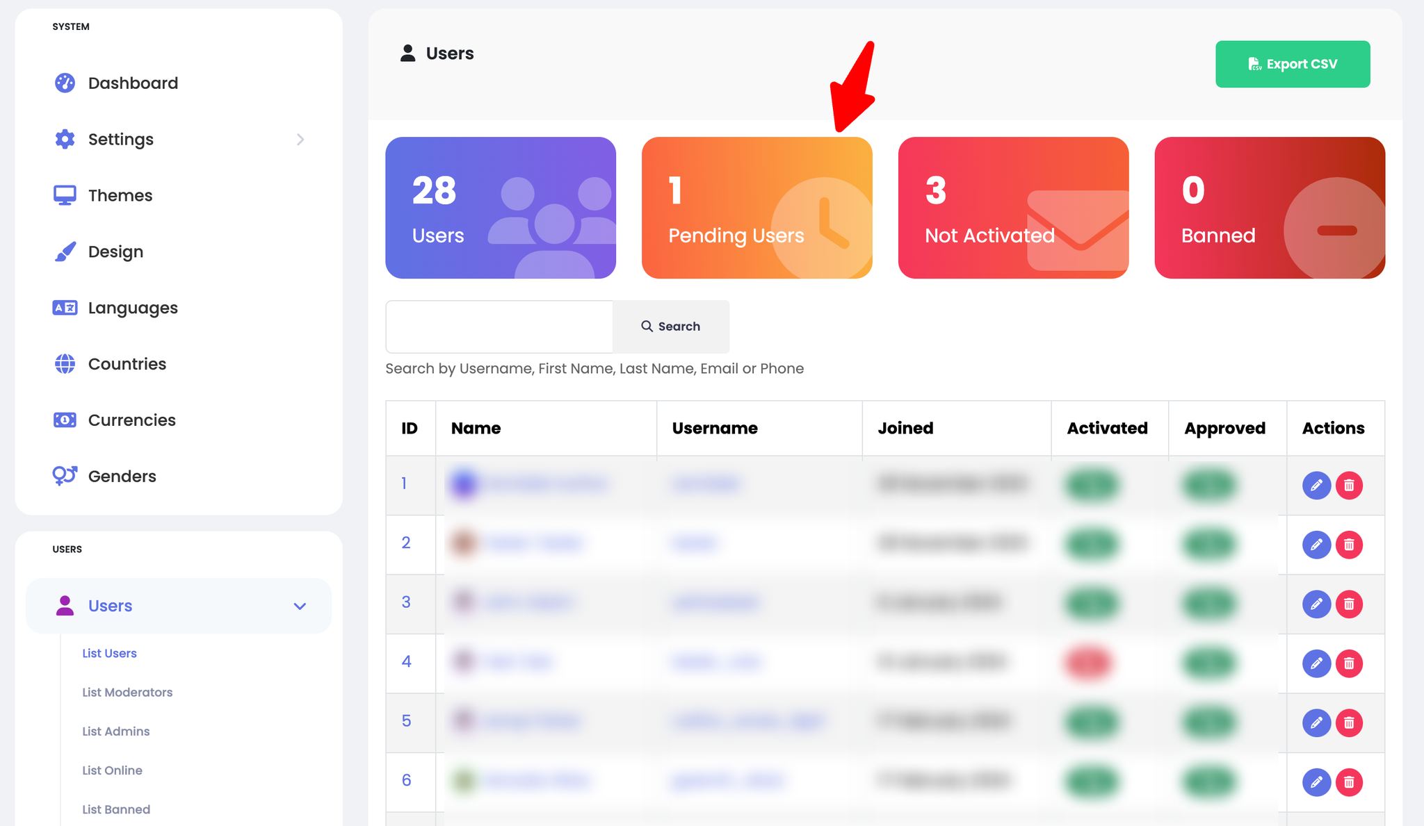Viewport: 1424px width, 826px height.
Task: Select List Banned from the Users menu
Action: point(116,809)
